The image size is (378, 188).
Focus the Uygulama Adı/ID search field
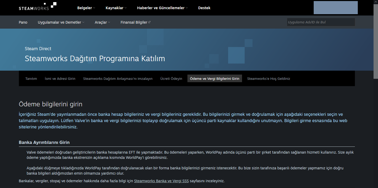click(321, 22)
